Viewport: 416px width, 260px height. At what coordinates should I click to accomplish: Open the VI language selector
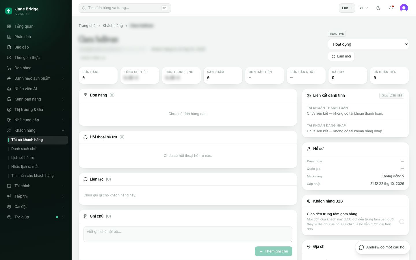pos(364,8)
